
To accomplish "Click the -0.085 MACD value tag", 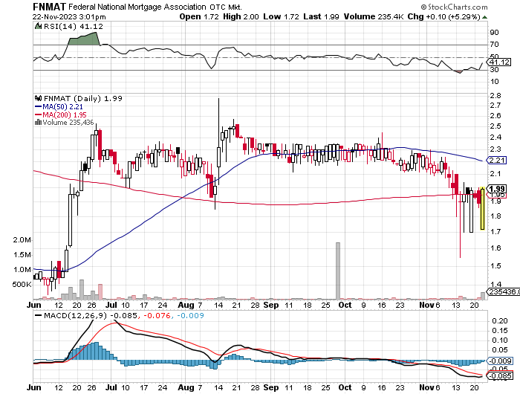I will [500, 376].
